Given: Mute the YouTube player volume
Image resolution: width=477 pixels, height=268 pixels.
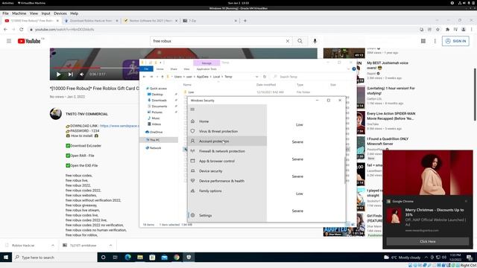Looking at the screenshot, I should (81, 74).
